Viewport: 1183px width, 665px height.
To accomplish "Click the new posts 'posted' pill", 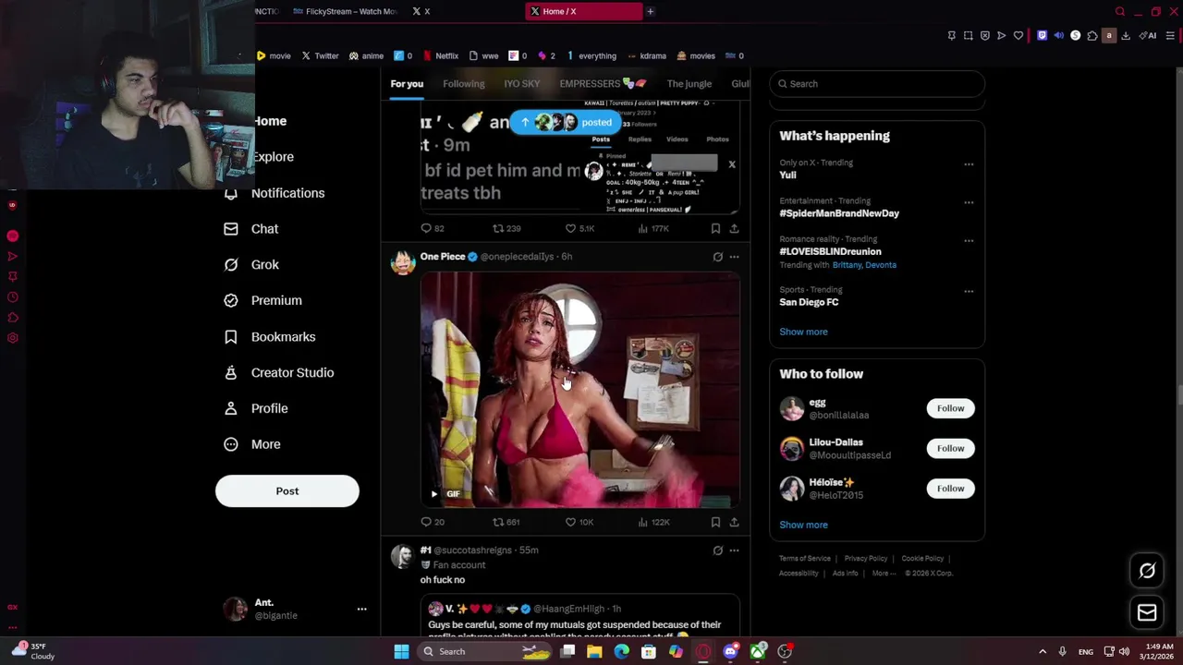I will (x=565, y=123).
